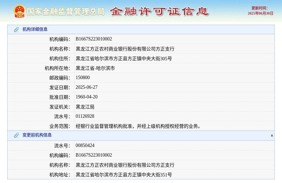The width and height of the screenshot is (282, 183).
Task: Click the 国家金融监督管理总局 title text
Action: click(x=66, y=11)
